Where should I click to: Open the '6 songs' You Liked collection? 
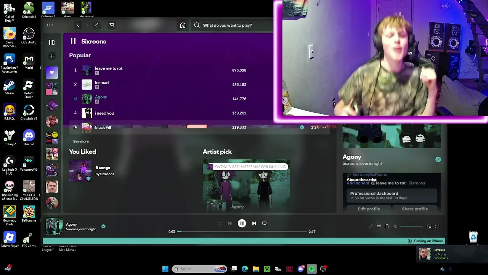103,168
